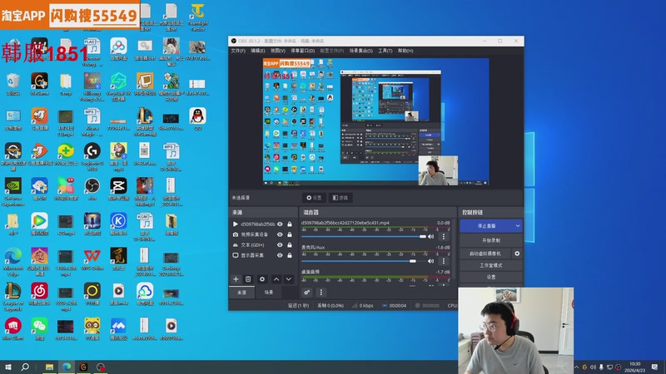Open the 工具(T) menu

pyautogui.click(x=385, y=51)
